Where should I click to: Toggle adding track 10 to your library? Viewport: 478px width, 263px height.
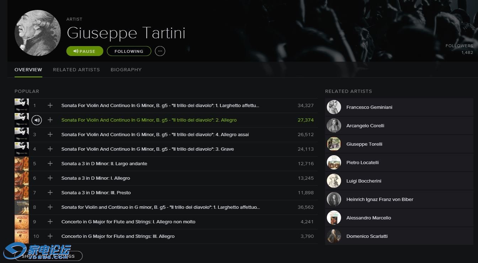coord(50,236)
